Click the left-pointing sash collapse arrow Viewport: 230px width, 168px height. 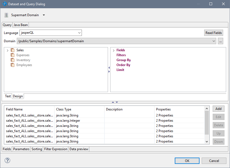[109, 68]
